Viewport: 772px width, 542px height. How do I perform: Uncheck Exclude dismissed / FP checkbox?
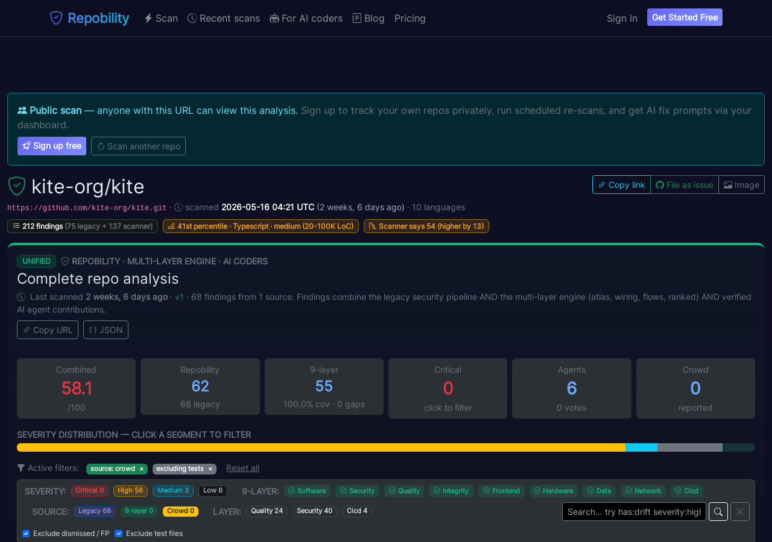[x=26, y=534]
